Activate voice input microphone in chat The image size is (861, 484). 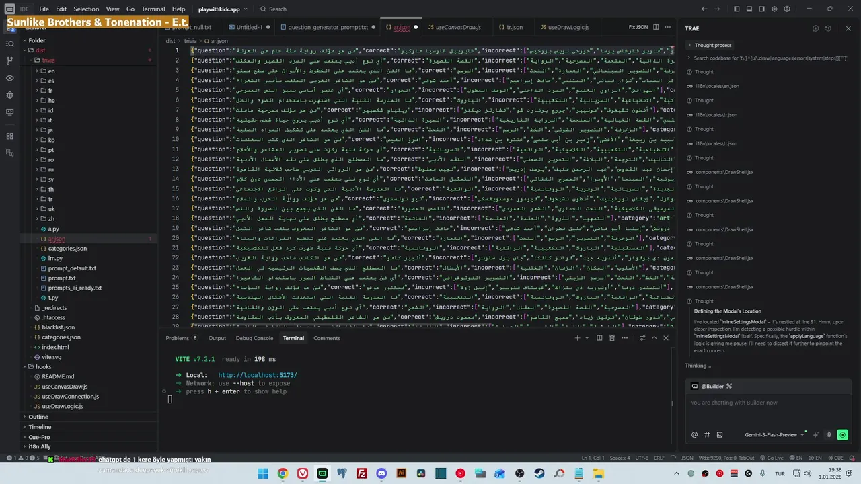(829, 435)
